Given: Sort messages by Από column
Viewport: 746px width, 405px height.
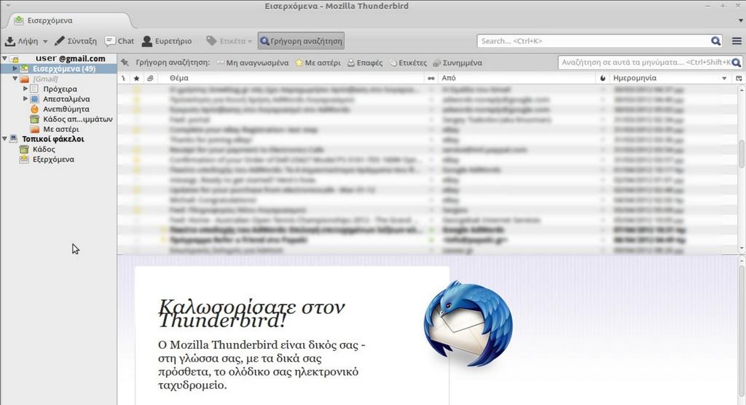Looking at the screenshot, I should click(x=517, y=78).
